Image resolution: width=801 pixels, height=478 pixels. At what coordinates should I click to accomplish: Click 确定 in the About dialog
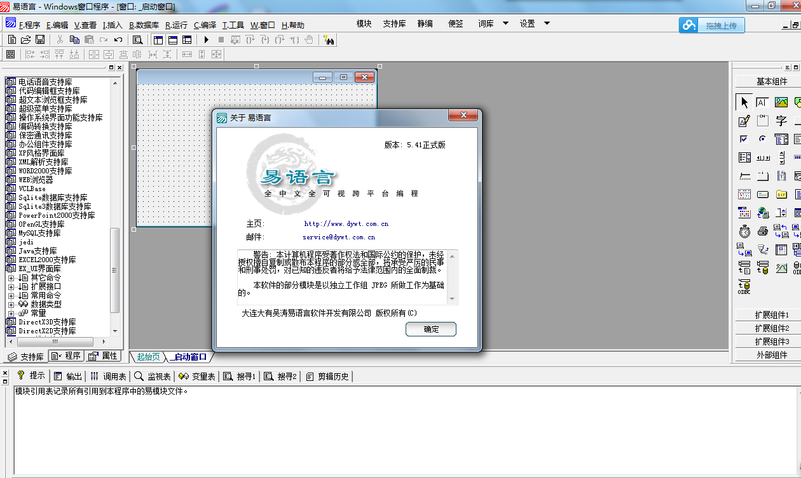pyautogui.click(x=431, y=329)
